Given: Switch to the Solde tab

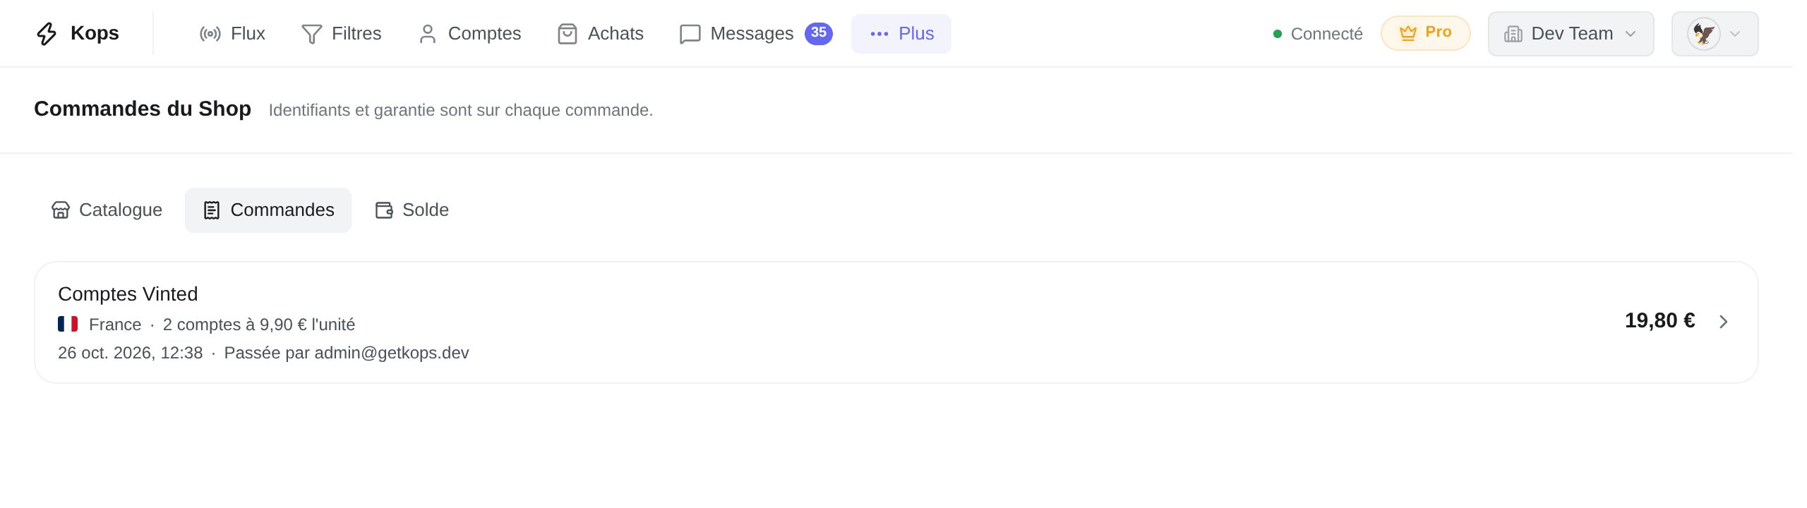Looking at the screenshot, I should 412,210.
